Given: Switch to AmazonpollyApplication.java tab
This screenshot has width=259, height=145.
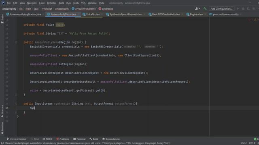Looking at the screenshot, I should (25, 14).
